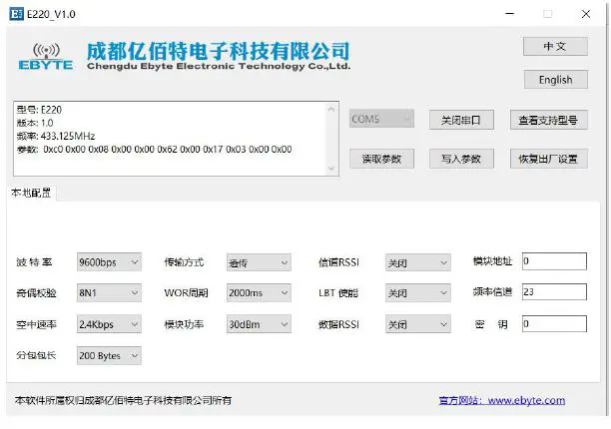Open the WOR周期 2000ms dropdown
Screen dimensions: 611x429
click(x=259, y=292)
